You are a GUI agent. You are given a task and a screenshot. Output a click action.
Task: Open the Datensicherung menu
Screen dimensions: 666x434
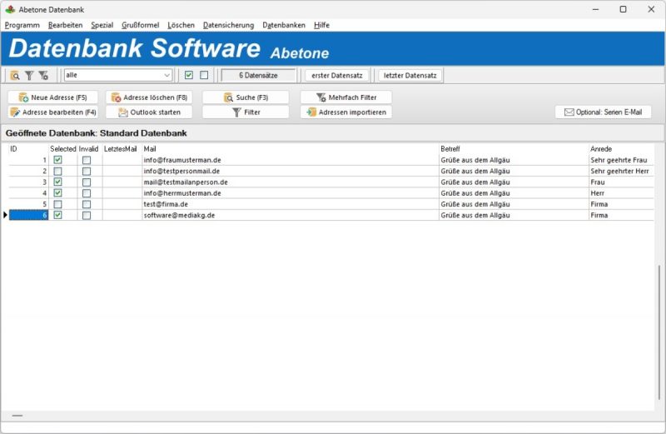[x=228, y=25]
